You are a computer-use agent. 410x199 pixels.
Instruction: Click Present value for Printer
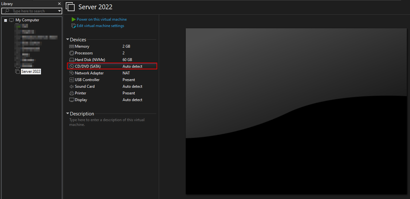coord(129,93)
